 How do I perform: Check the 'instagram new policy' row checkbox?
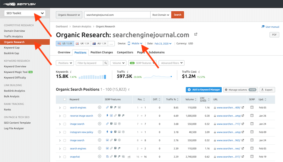coord(64,132)
